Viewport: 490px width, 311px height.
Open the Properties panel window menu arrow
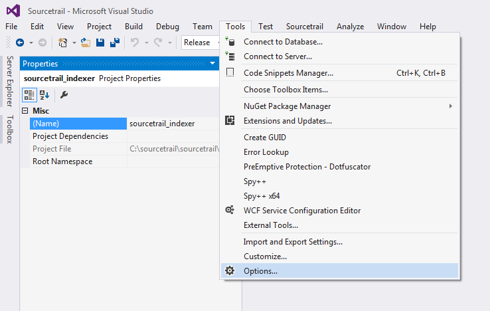coord(212,64)
